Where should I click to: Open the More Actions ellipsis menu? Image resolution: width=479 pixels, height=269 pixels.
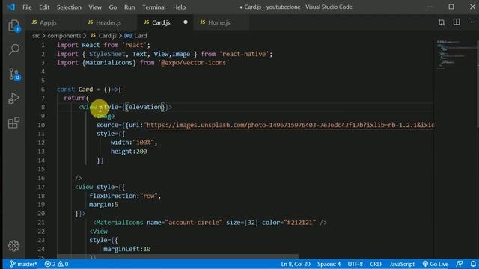click(472, 22)
